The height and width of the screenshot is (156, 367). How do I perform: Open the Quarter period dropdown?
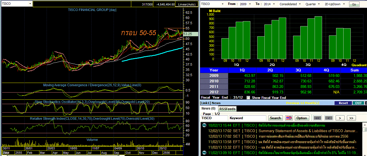click(x=319, y=4)
